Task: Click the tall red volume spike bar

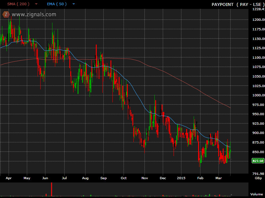Action: tap(52, 189)
